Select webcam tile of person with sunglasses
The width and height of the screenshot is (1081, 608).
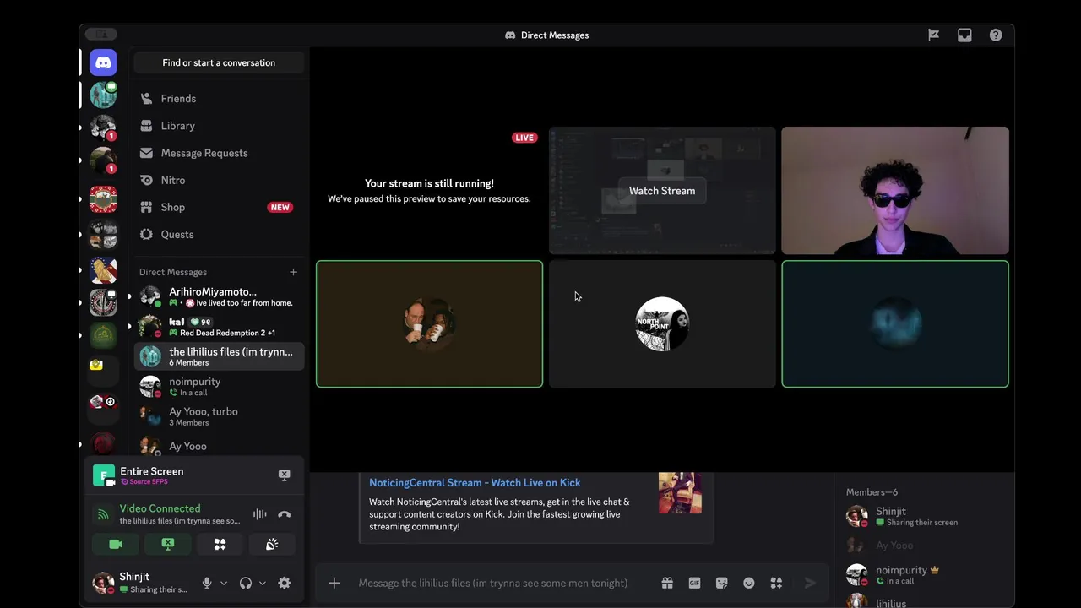pos(895,191)
